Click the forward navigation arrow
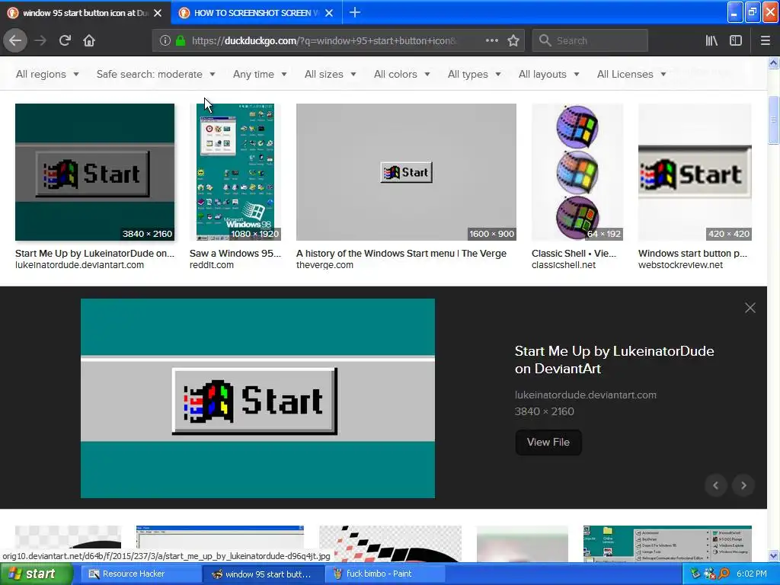780x585 pixels. 40,40
